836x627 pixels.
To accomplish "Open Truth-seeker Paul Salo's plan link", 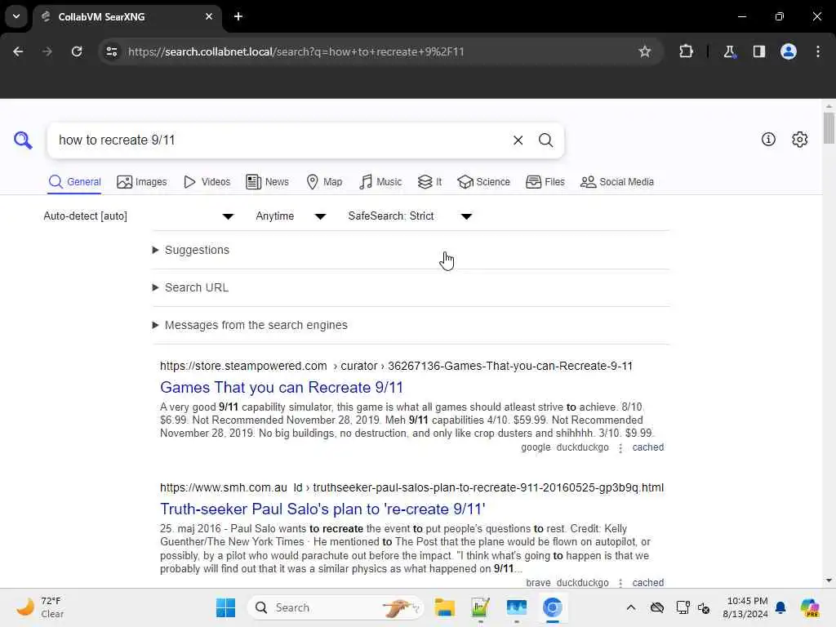I will (x=322, y=509).
